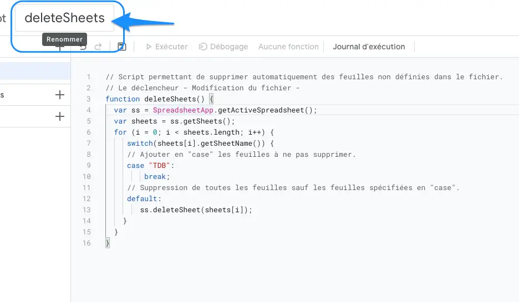Click the "break;" statement
The height and width of the screenshot is (302, 519).
point(157,177)
